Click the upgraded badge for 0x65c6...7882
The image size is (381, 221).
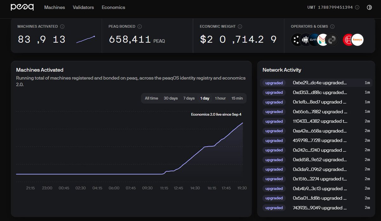pos(274,112)
